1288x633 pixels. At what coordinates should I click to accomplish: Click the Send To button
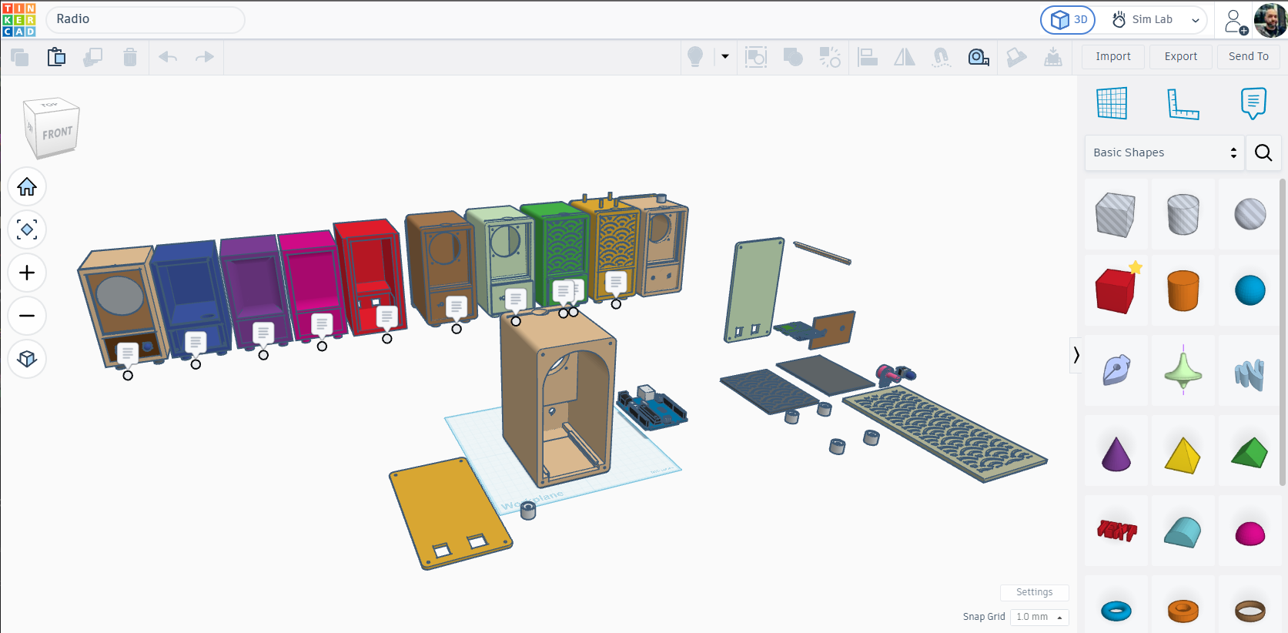[1248, 57]
